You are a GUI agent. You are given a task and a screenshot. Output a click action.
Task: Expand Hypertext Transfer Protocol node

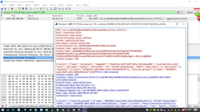pos(2,58)
